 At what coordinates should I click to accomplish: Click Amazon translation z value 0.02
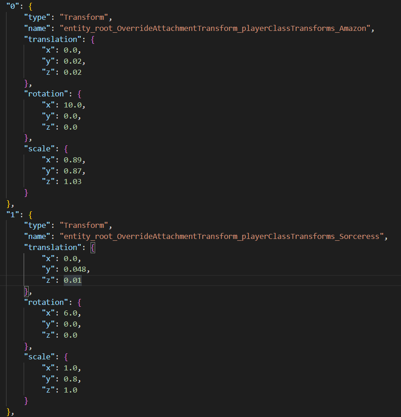click(x=73, y=72)
